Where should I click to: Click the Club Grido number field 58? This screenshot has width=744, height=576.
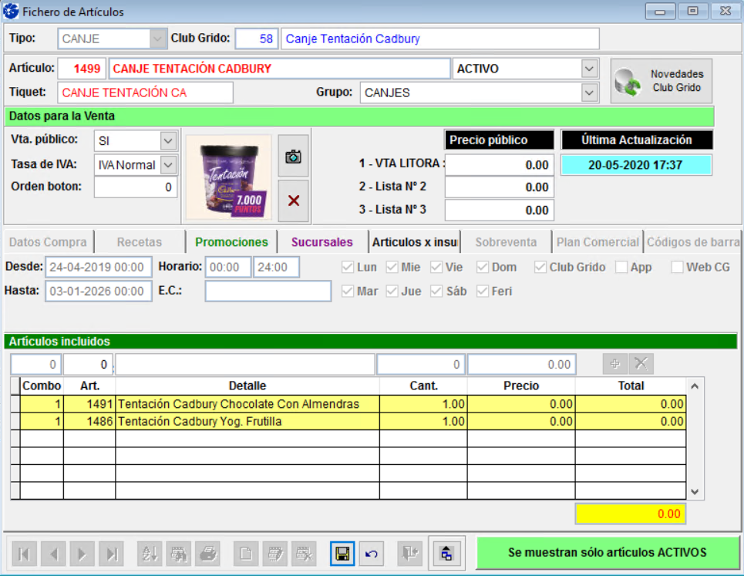(256, 39)
